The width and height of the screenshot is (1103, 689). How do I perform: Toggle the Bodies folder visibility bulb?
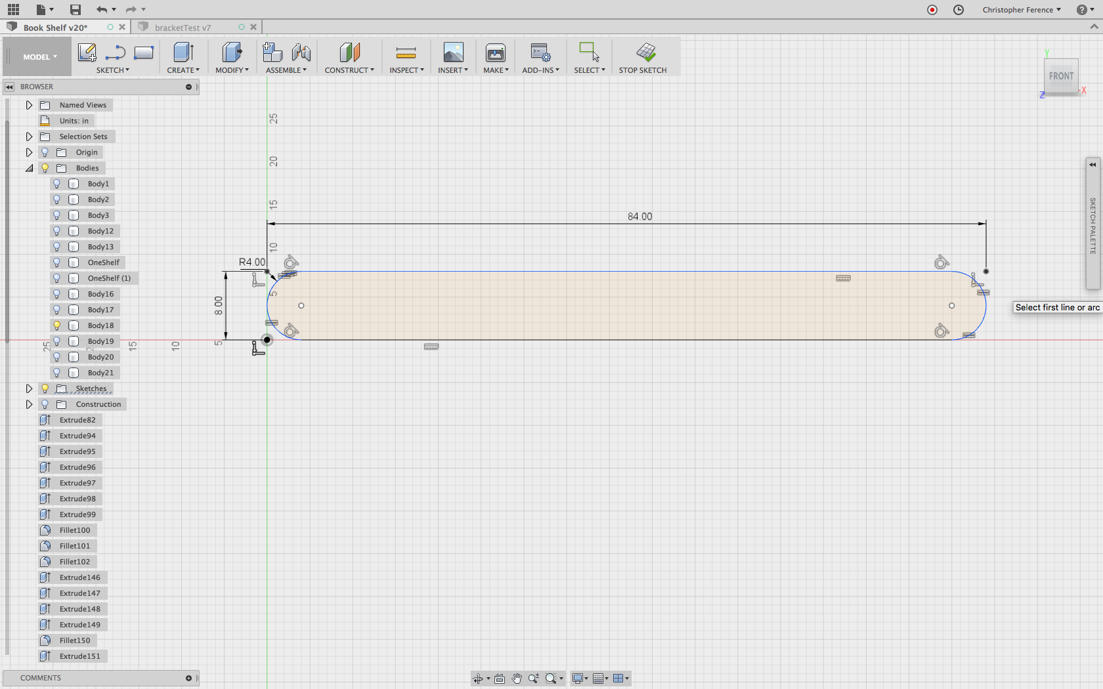45,168
